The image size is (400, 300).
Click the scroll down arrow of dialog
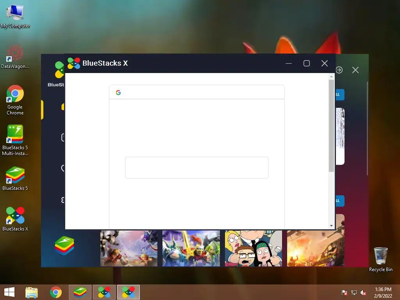coord(331,226)
